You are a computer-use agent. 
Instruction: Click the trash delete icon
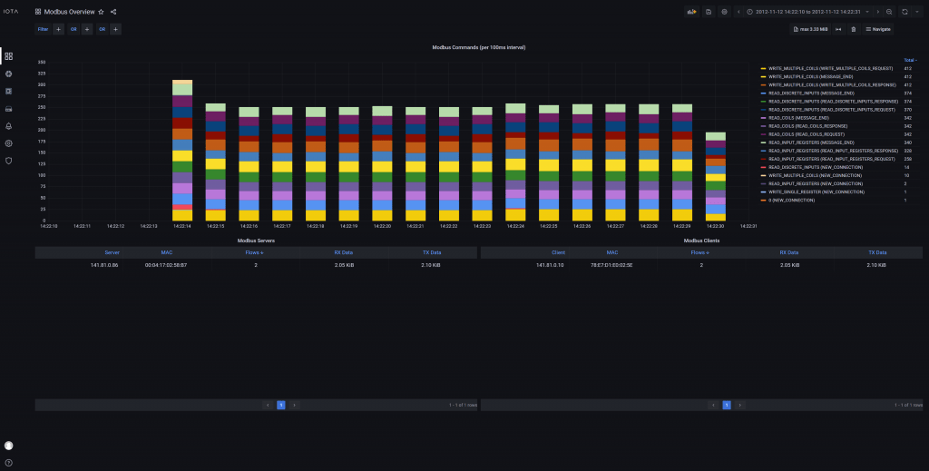coord(853,29)
